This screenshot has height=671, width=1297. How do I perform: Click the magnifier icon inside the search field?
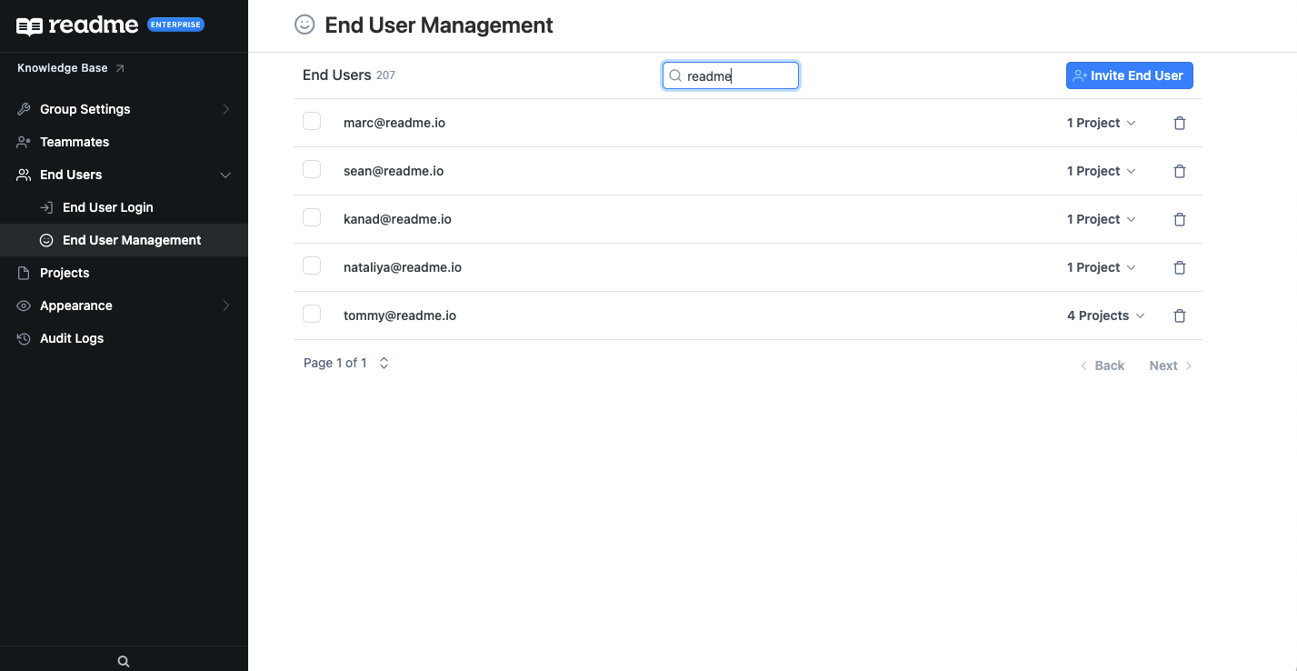coord(675,76)
